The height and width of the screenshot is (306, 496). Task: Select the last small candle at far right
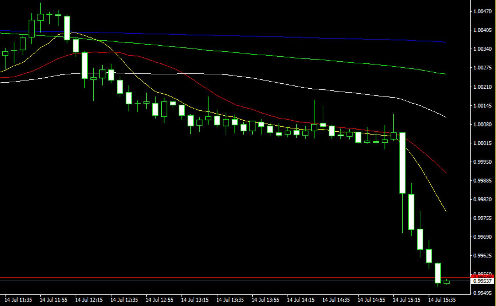point(447,282)
